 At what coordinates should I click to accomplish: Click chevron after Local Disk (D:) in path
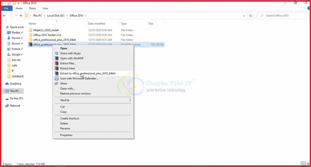pos(67,15)
